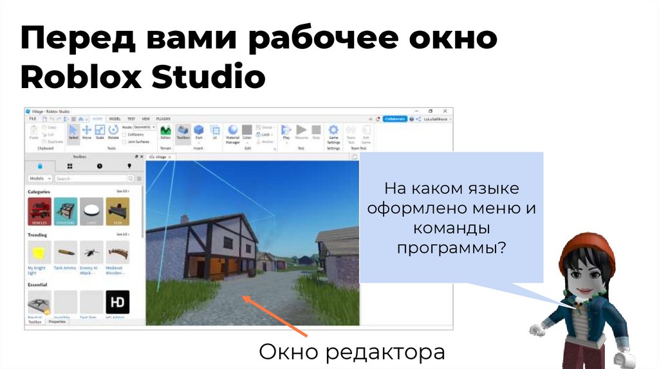This screenshot has height=369, width=659.
Task: Click the Collaborate button
Action: point(394,119)
